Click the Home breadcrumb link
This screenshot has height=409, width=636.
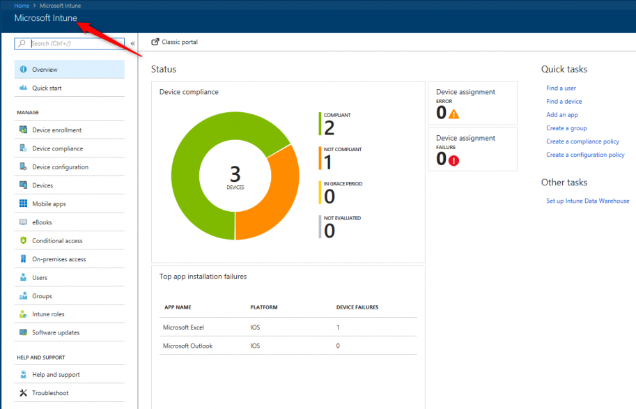[22, 6]
